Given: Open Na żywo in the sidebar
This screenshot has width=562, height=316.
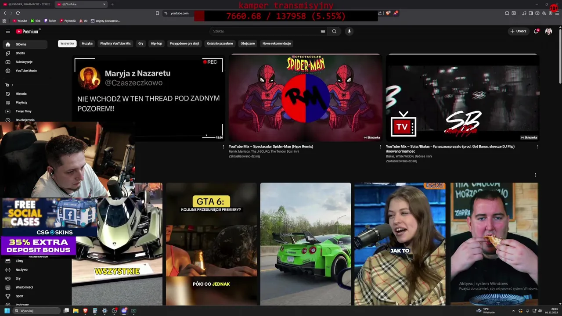Looking at the screenshot, I should click(x=25, y=269).
